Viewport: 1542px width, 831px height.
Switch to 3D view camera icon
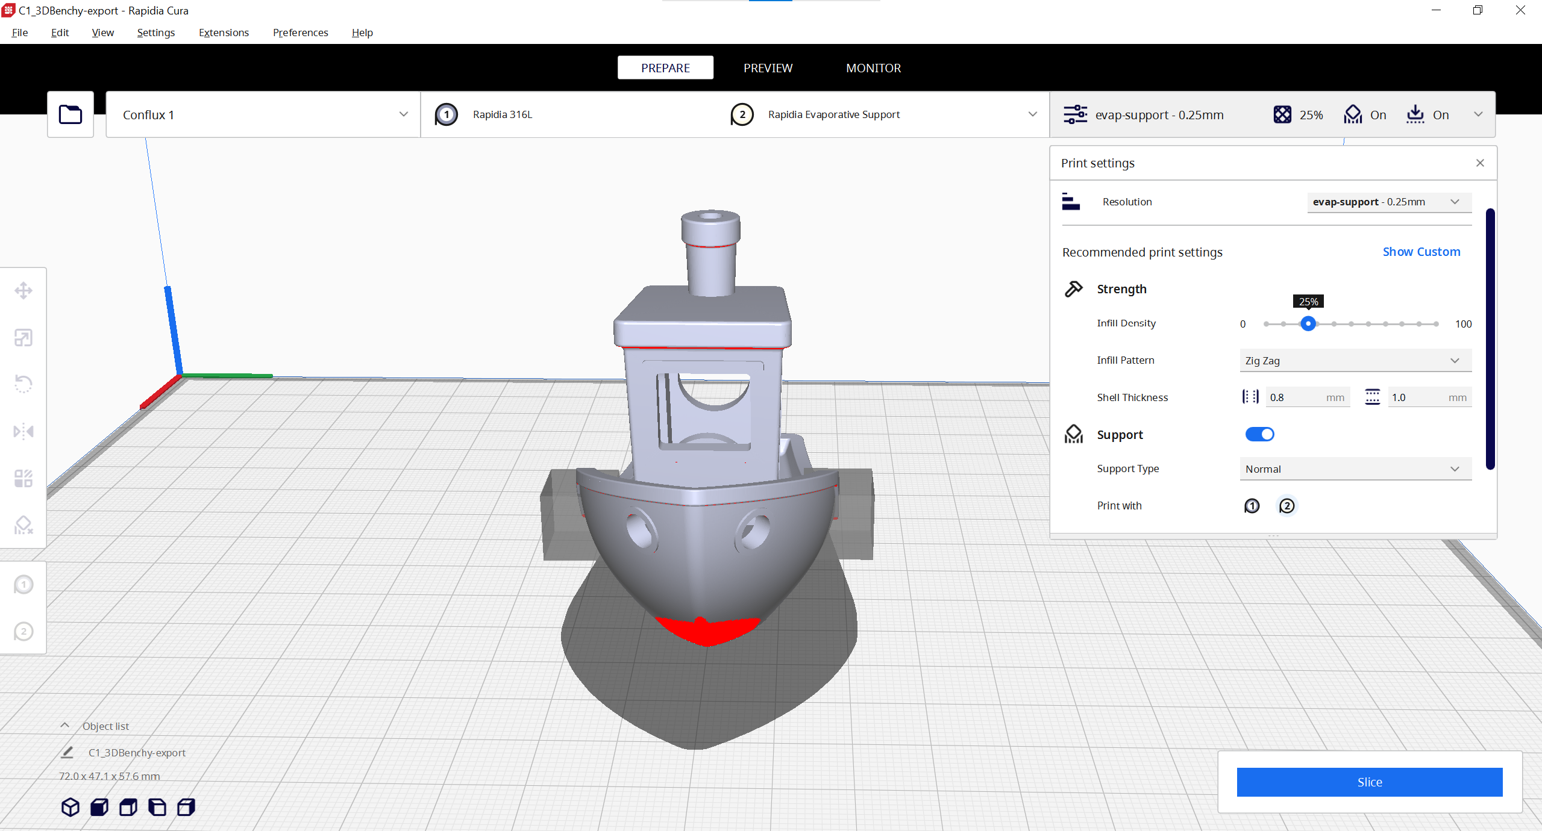(x=71, y=807)
